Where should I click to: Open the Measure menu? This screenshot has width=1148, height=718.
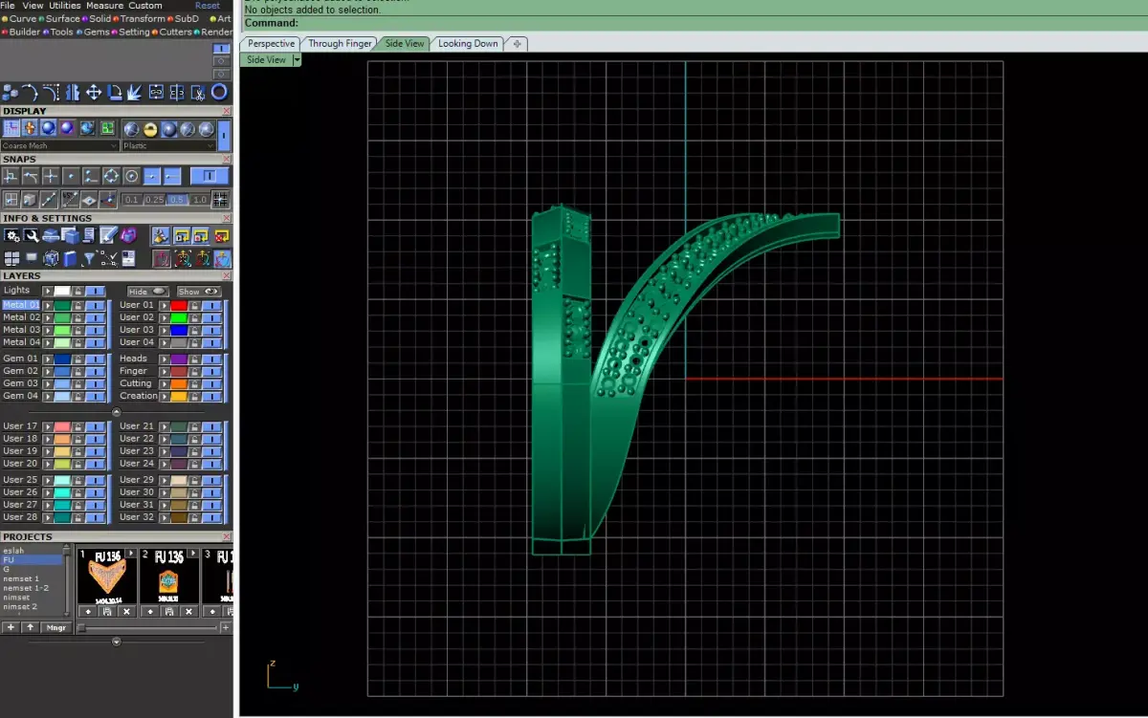click(105, 6)
